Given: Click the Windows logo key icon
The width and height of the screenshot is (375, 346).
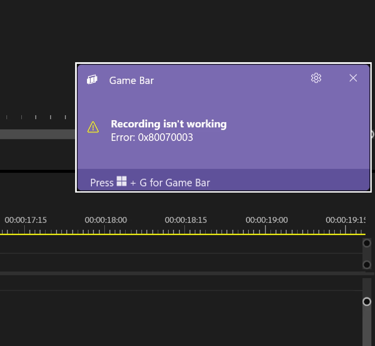Looking at the screenshot, I should click(x=122, y=181).
